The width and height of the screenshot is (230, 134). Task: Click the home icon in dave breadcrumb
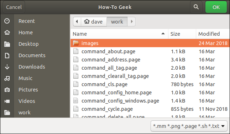(87, 21)
